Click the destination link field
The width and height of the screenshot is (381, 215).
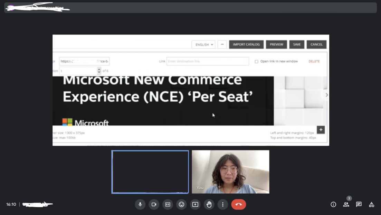[208, 61]
